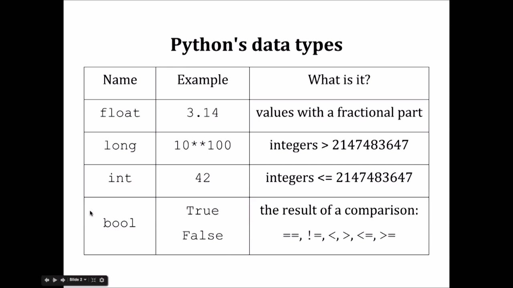Select the Name column header cell
This screenshot has height=288, width=513.
click(x=120, y=83)
